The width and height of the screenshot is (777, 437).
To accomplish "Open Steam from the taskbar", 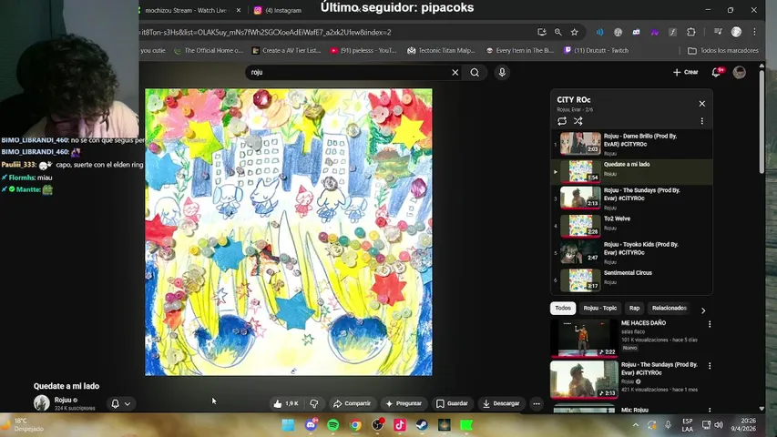I will pyautogui.click(x=422, y=425).
